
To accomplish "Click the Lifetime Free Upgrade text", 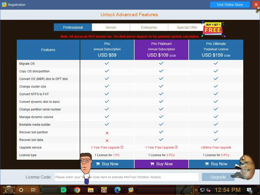I will point(216,148).
